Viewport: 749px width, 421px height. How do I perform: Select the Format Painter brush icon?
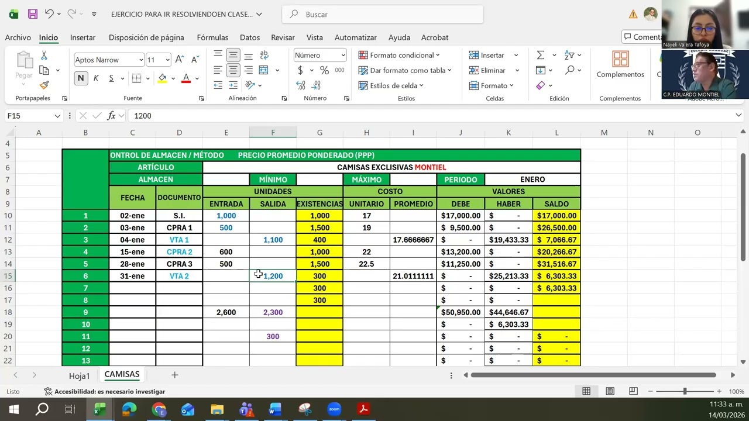click(x=44, y=85)
